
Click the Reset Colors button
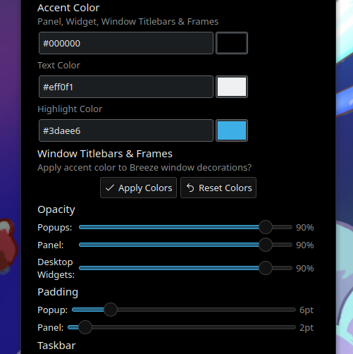[x=218, y=188]
